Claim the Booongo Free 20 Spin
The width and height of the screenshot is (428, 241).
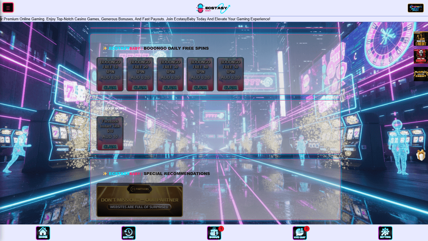coord(140,88)
